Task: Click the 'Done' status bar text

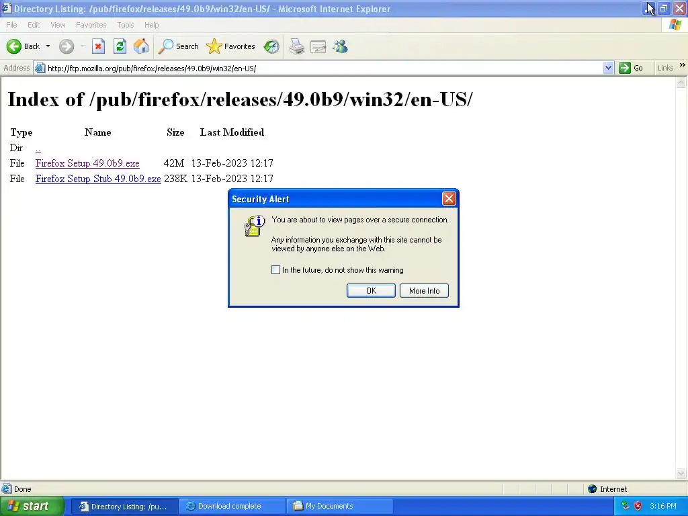Action: pyautogui.click(x=22, y=489)
